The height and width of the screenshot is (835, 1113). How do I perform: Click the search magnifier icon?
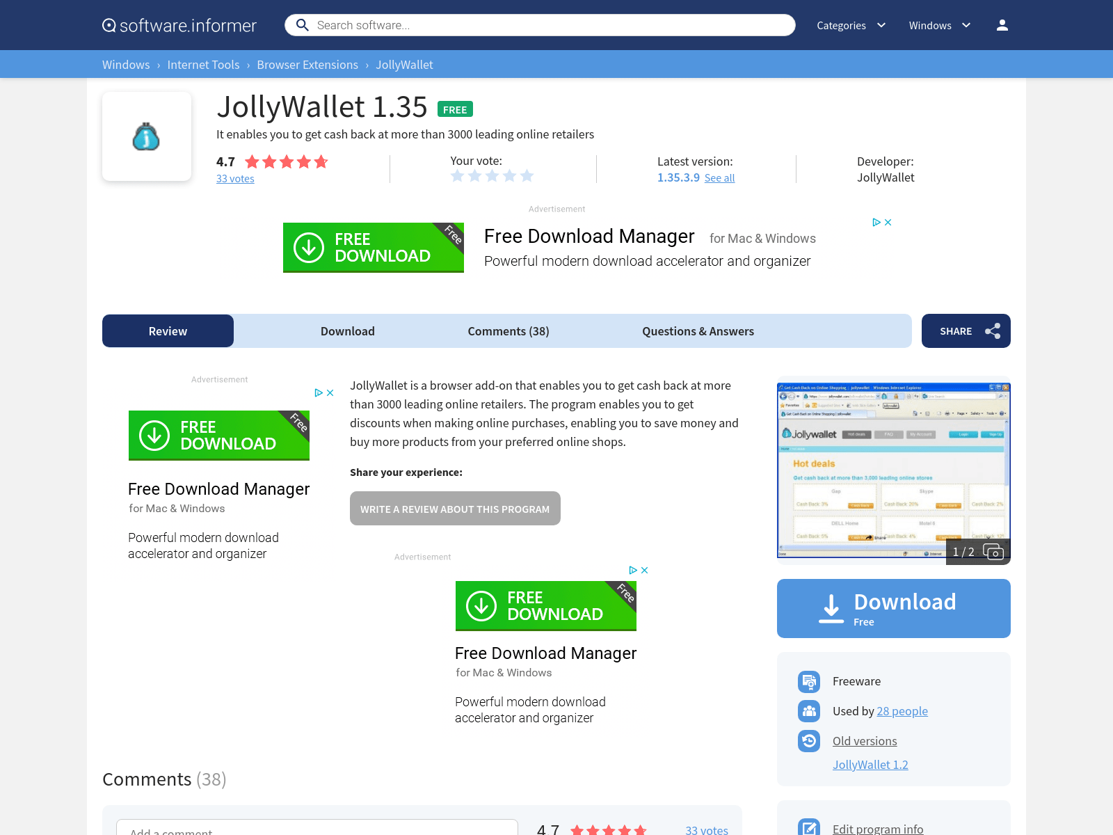point(302,25)
